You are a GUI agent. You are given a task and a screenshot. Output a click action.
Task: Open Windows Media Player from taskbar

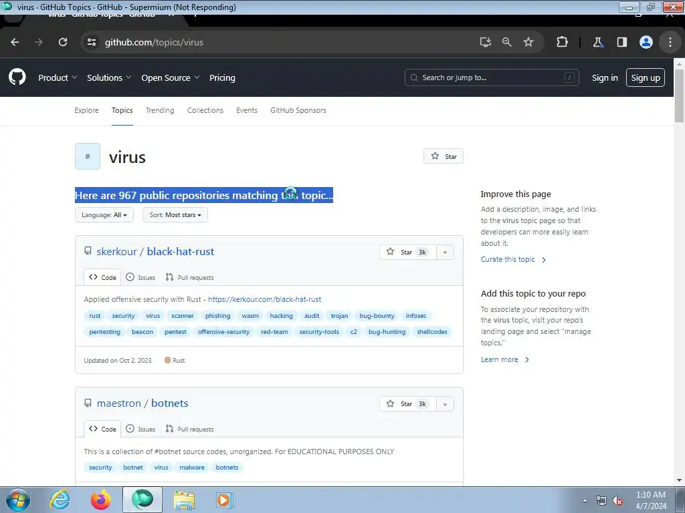pos(225,500)
